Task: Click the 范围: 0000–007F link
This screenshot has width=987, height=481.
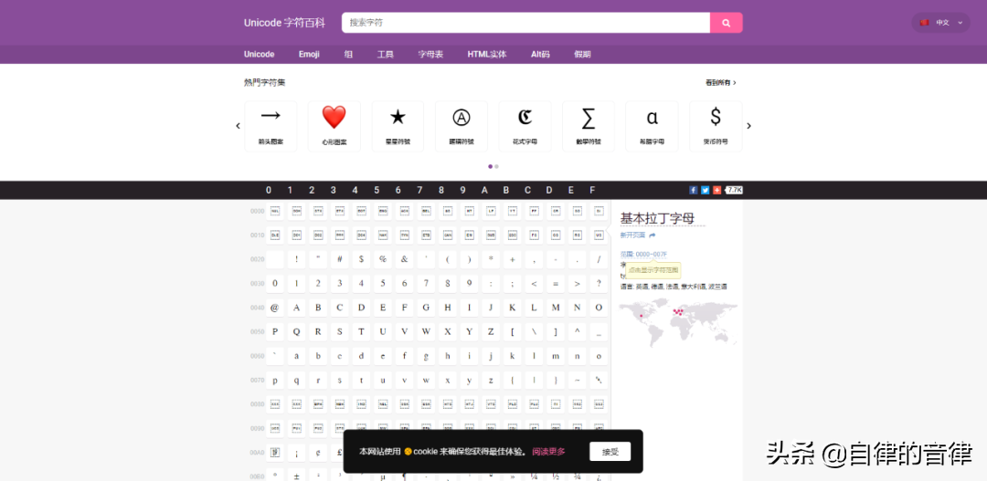Action: (643, 254)
